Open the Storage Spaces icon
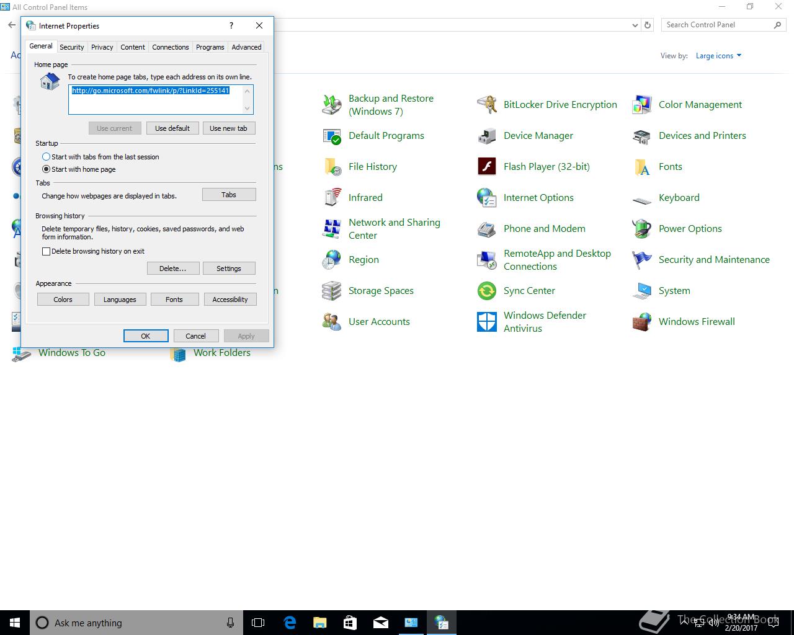Image resolution: width=794 pixels, height=635 pixels. (332, 291)
